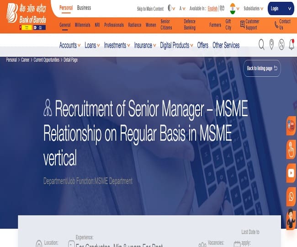Viewport: 297px width, 247px height.
Task: Expand the Loans menu
Action: point(91,45)
